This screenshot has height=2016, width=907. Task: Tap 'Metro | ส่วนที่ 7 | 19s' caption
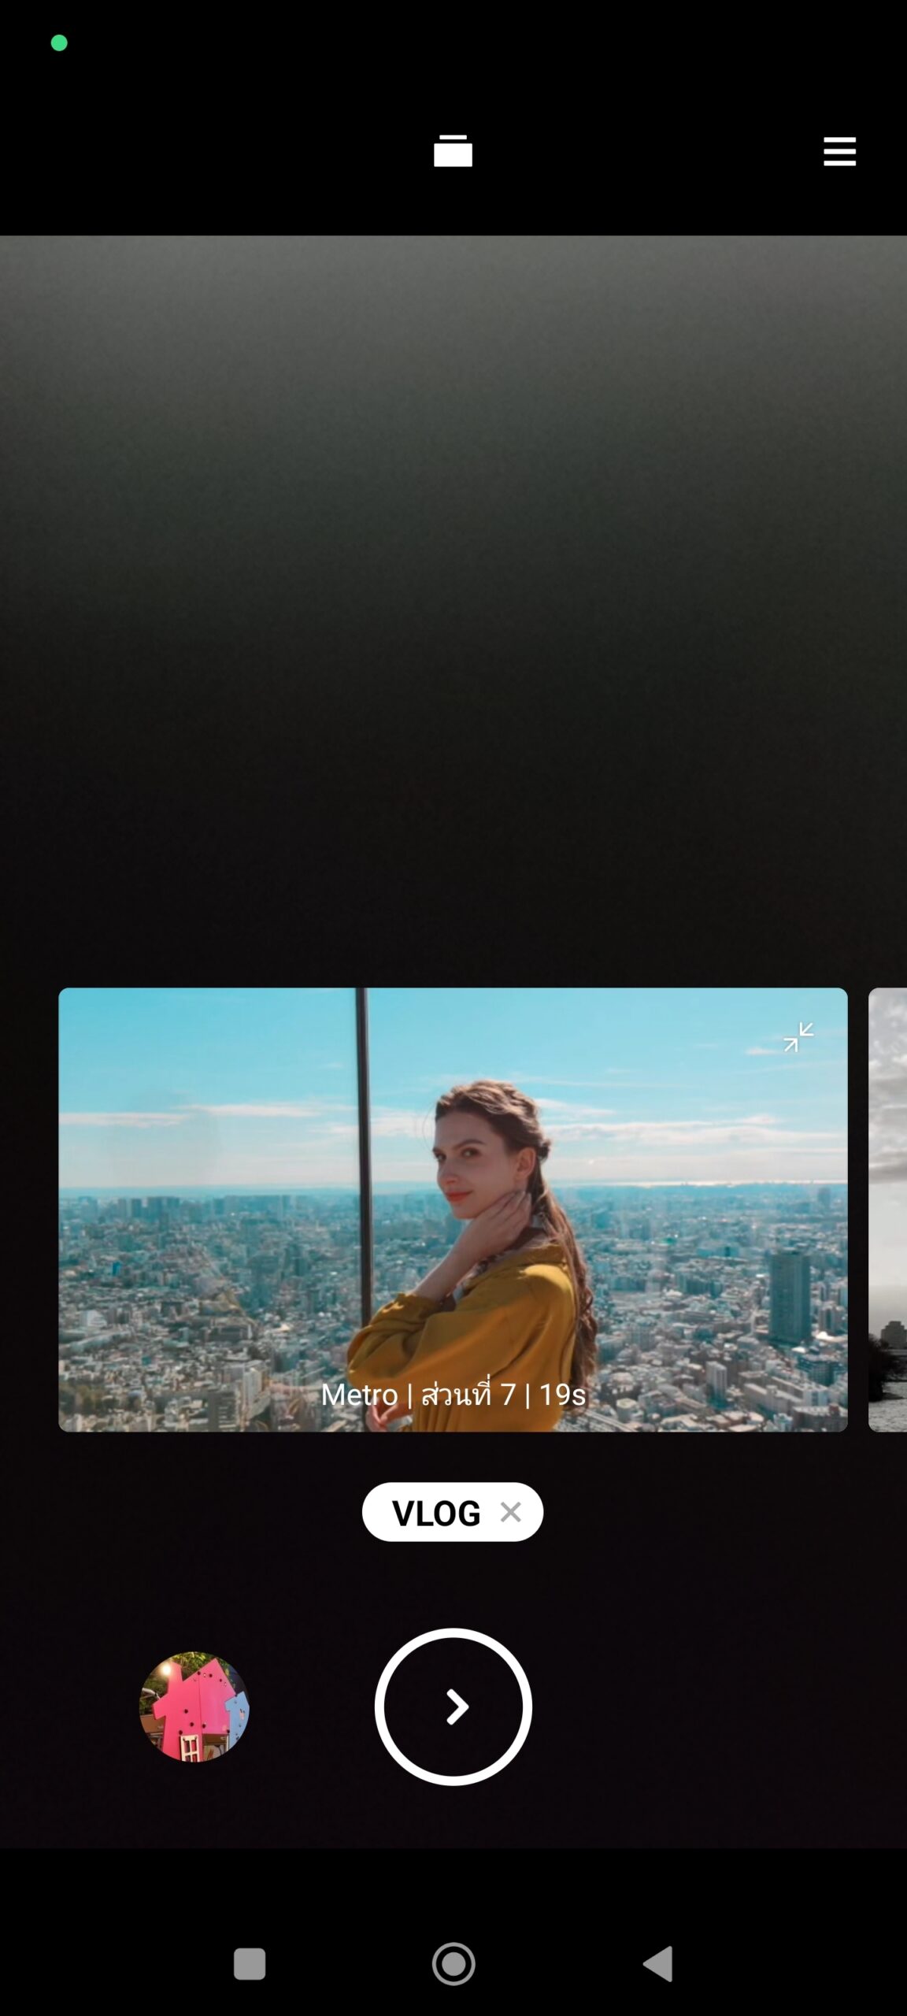click(x=453, y=1394)
